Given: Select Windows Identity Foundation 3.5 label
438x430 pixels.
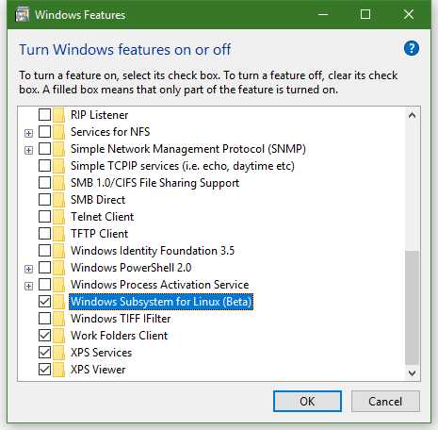Looking at the screenshot, I should (x=153, y=251).
